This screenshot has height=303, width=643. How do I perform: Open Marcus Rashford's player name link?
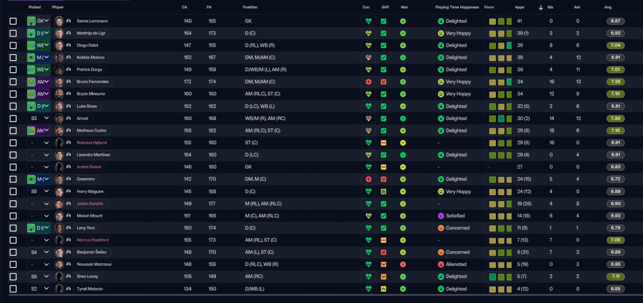click(91, 240)
